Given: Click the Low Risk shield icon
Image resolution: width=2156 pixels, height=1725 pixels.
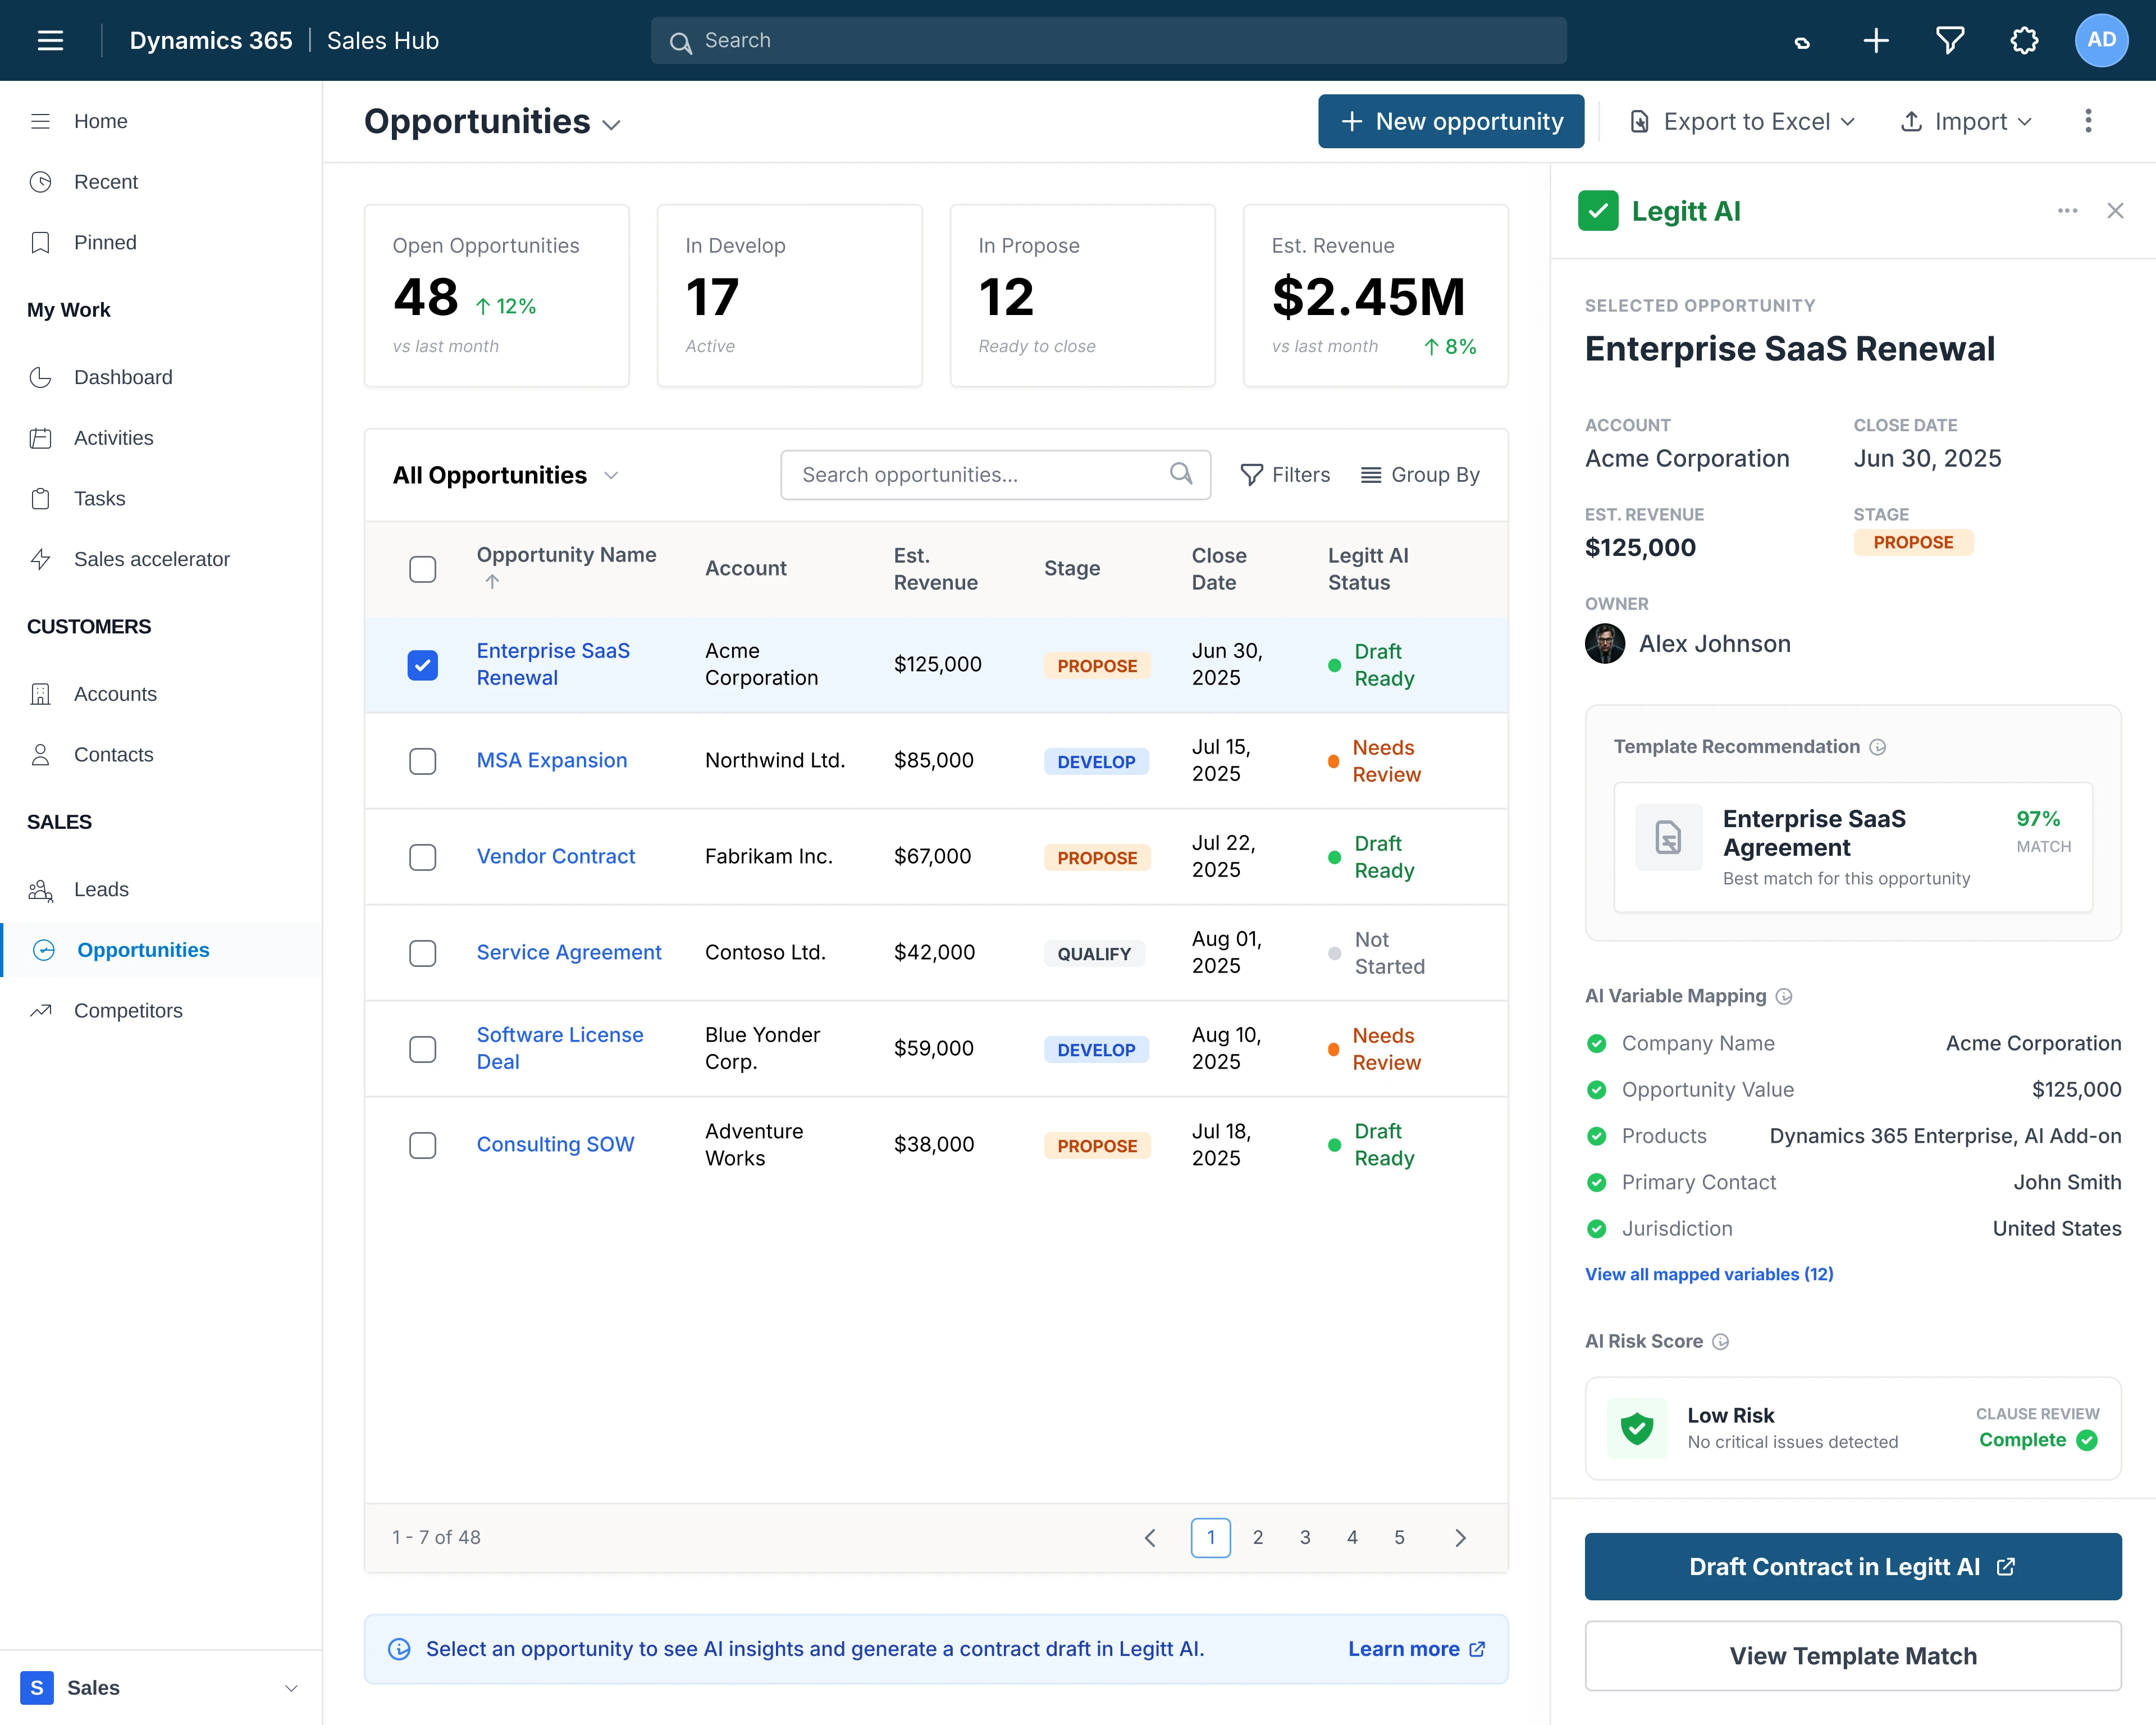Looking at the screenshot, I should click(x=1637, y=1428).
